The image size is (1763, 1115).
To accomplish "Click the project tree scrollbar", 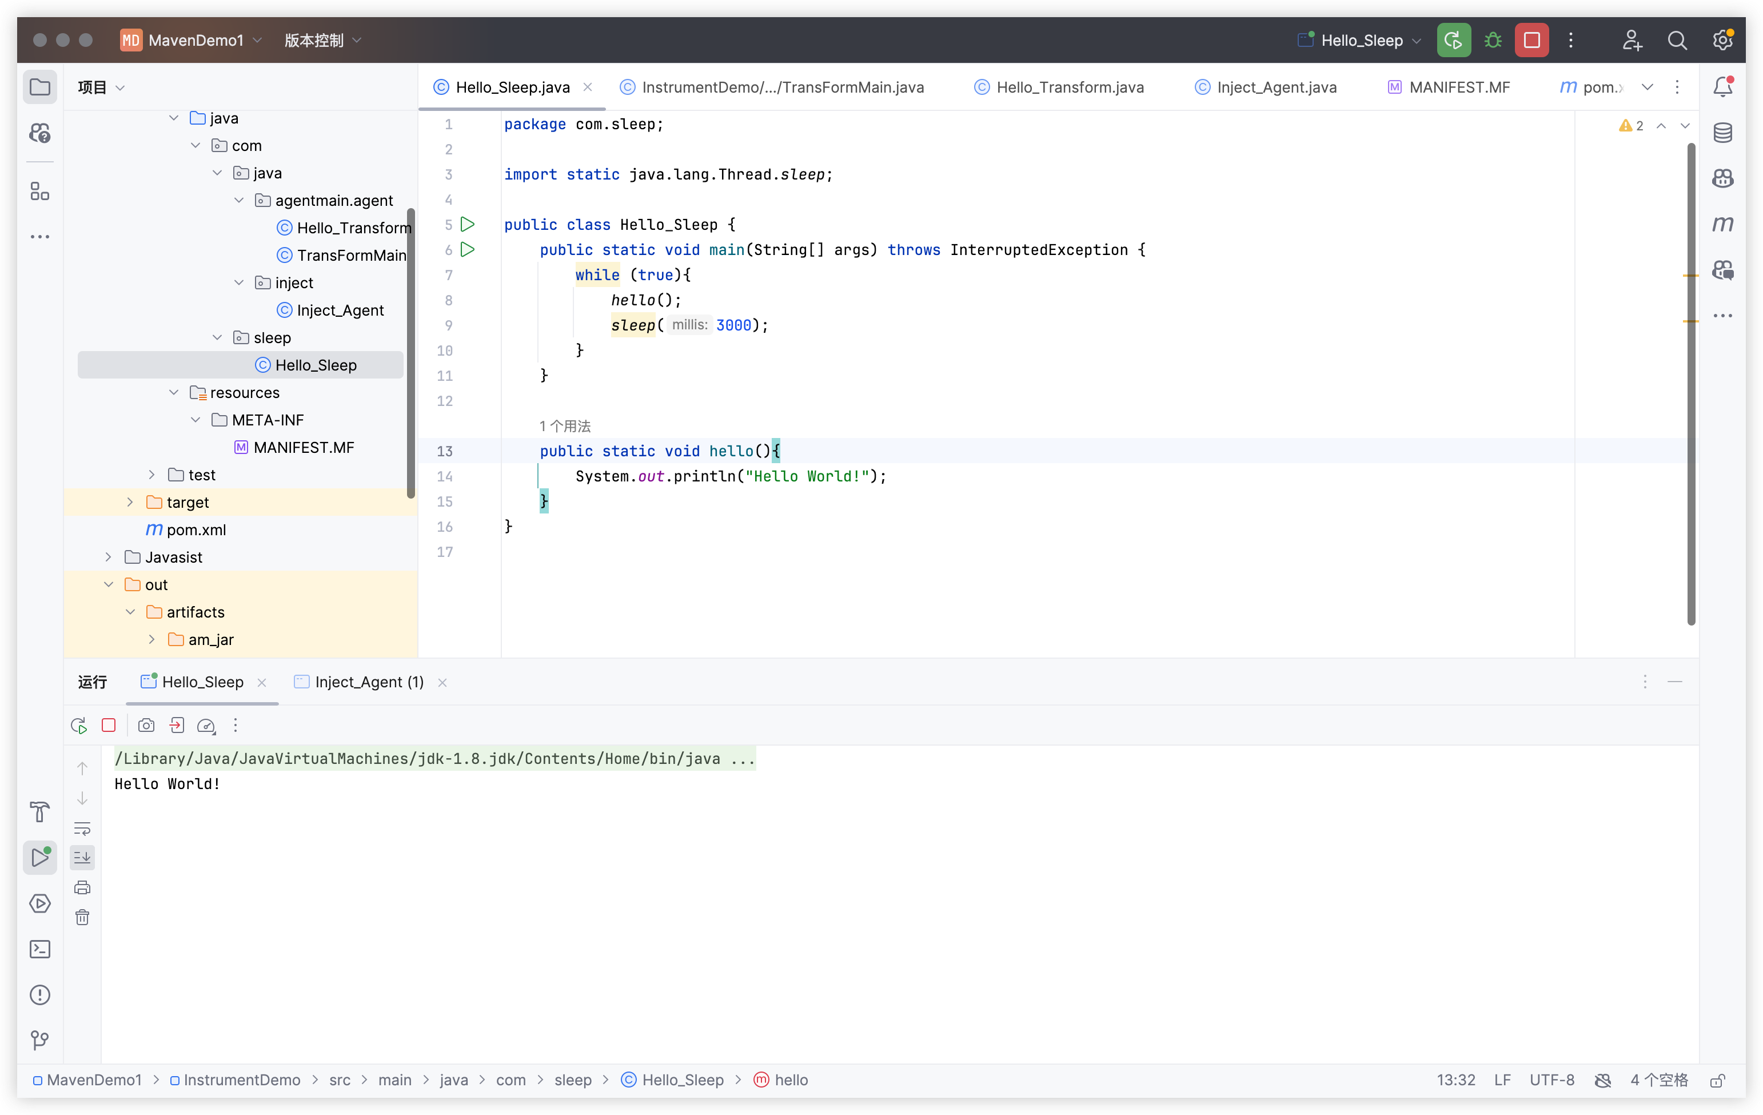I will [x=410, y=353].
